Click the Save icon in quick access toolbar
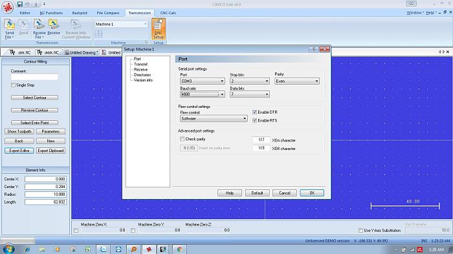The height and width of the screenshot is (254, 453). [20, 4]
